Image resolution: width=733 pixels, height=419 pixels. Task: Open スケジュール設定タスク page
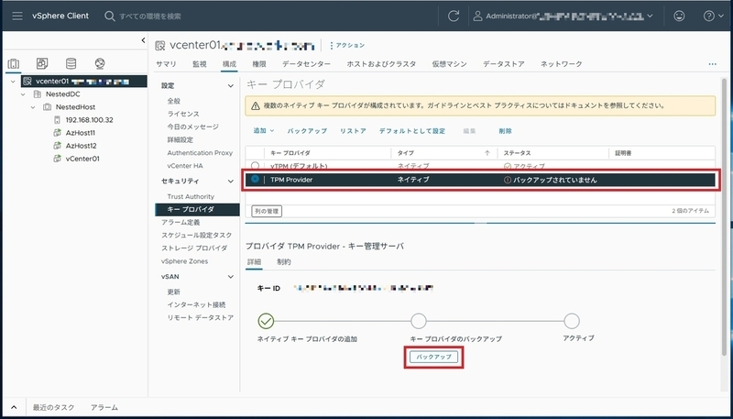[x=196, y=236]
